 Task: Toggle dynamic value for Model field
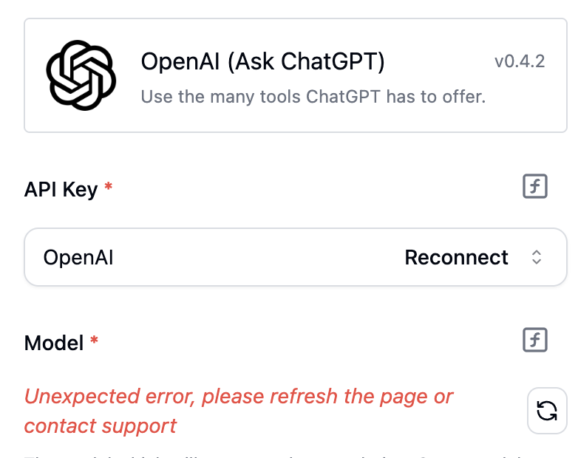(x=535, y=340)
